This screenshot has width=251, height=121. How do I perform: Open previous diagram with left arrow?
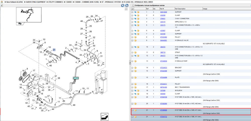click(123, 5)
